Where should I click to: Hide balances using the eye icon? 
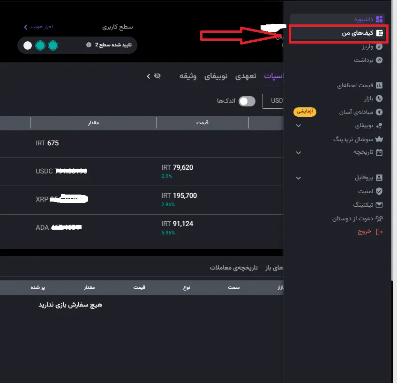coord(157,75)
